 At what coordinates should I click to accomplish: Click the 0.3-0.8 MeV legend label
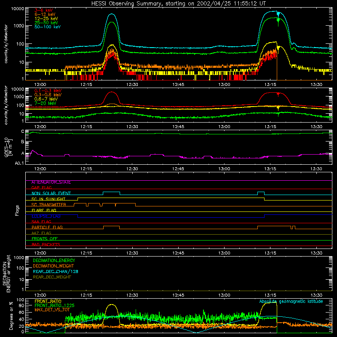[x=48, y=95]
